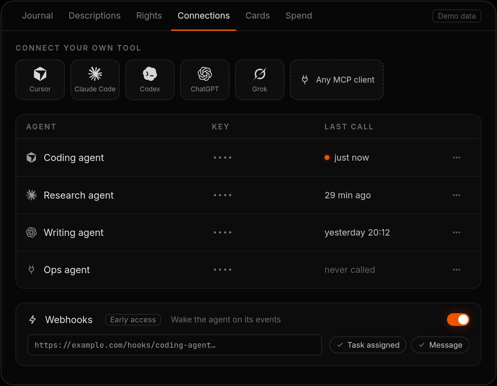Open the Descriptions tab
Image resolution: width=497 pixels, height=386 pixels.
pyautogui.click(x=95, y=16)
